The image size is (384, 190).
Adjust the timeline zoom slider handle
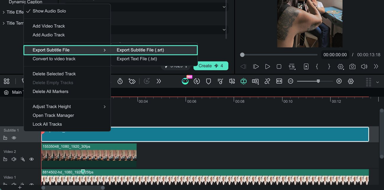(318, 81)
